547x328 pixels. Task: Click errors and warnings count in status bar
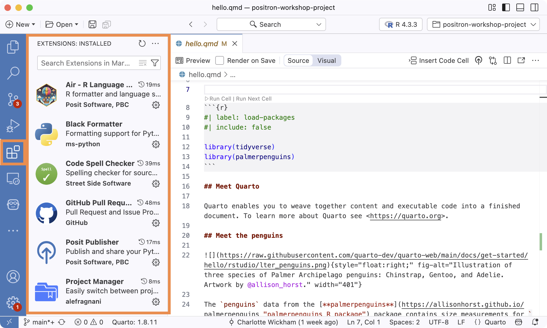coord(89,322)
